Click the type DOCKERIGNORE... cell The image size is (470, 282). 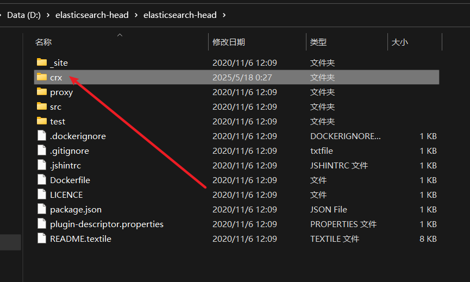(x=346, y=136)
